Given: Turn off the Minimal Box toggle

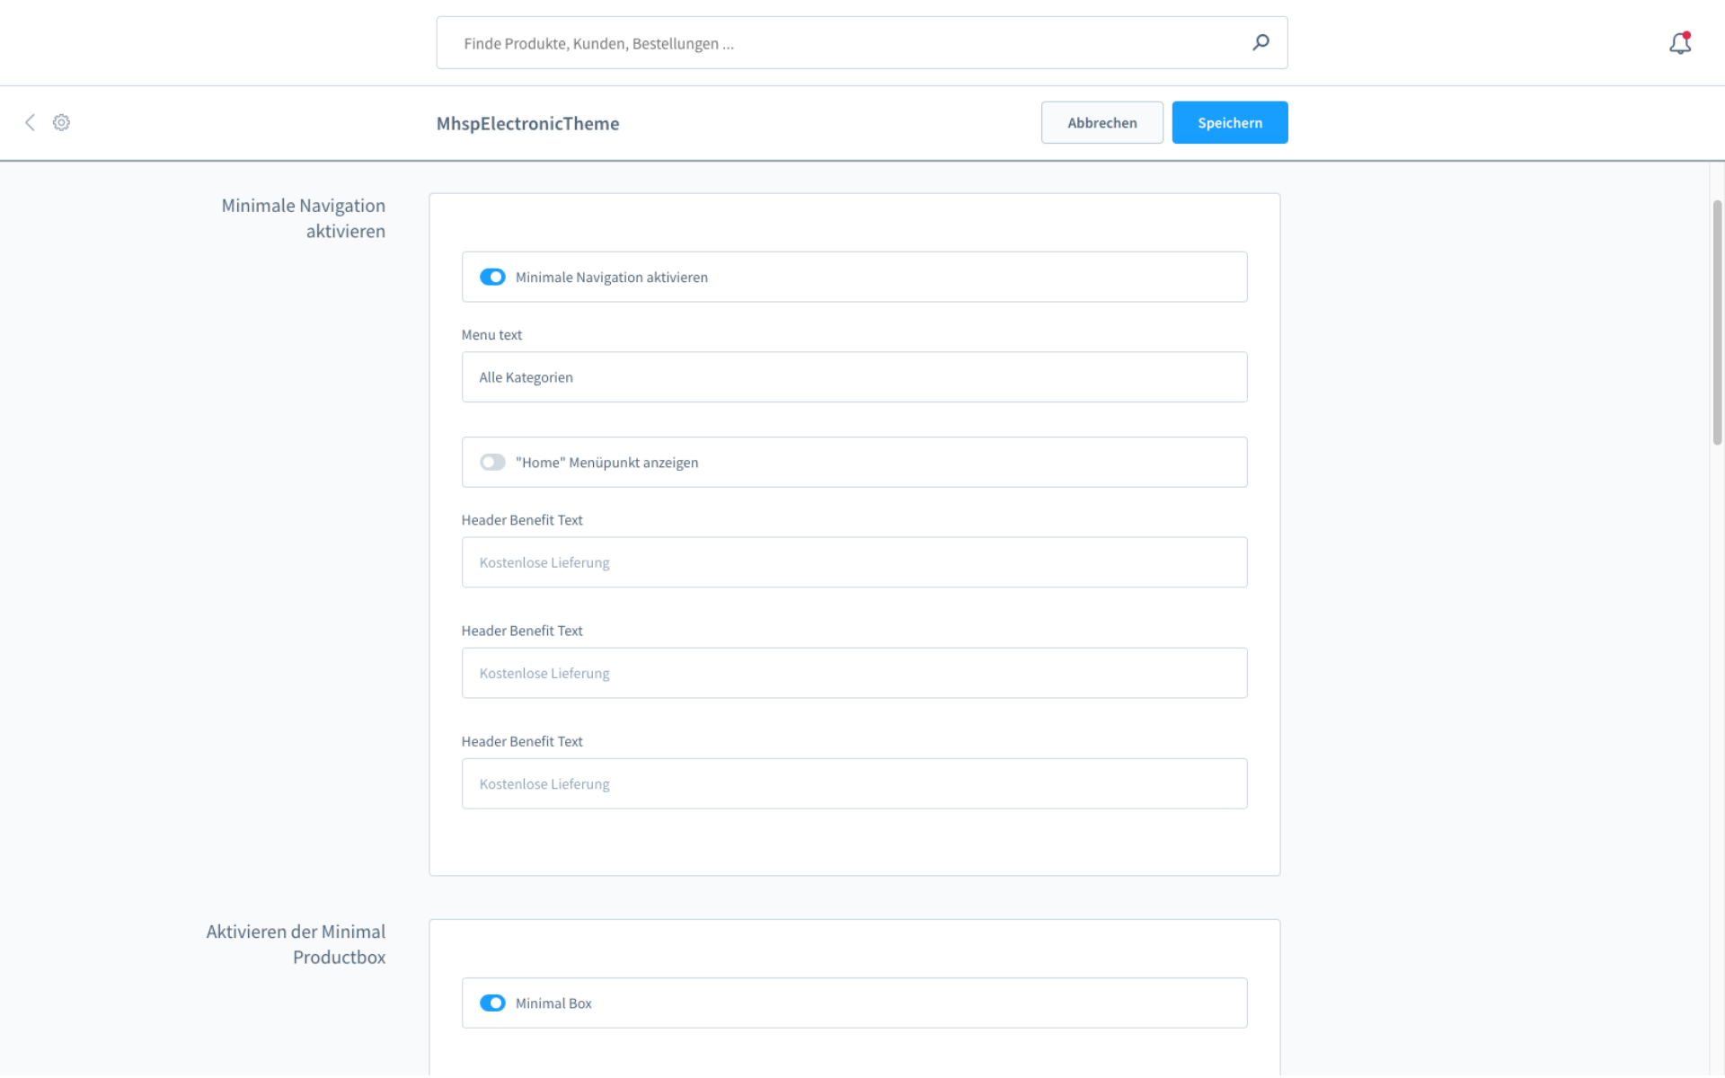Looking at the screenshot, I should click(x=492, y=1003).
